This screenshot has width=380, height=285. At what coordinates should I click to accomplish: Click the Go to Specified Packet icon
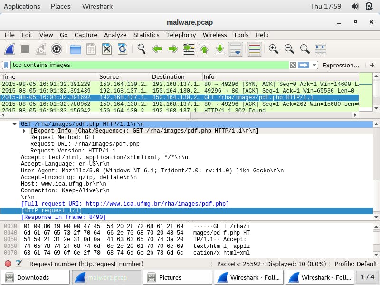[x=189, y=49]
